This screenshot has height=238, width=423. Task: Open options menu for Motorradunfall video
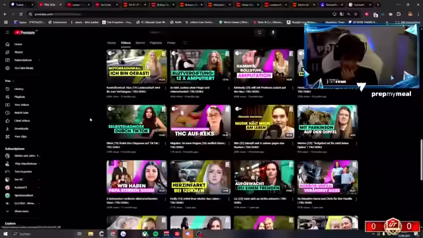(165, 88)
